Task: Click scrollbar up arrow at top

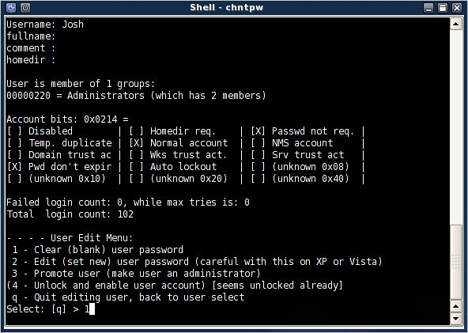Action: (456, 24)
